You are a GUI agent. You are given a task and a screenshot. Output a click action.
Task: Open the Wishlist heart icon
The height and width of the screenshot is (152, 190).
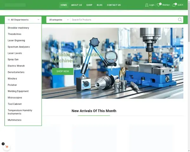coord(159,5)
